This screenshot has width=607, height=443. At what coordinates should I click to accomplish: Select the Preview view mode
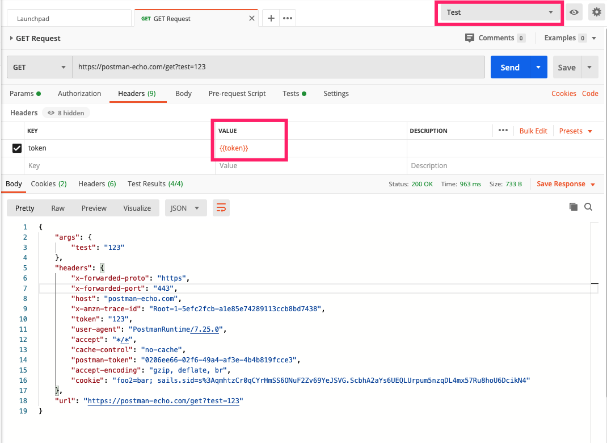(94, 208)
